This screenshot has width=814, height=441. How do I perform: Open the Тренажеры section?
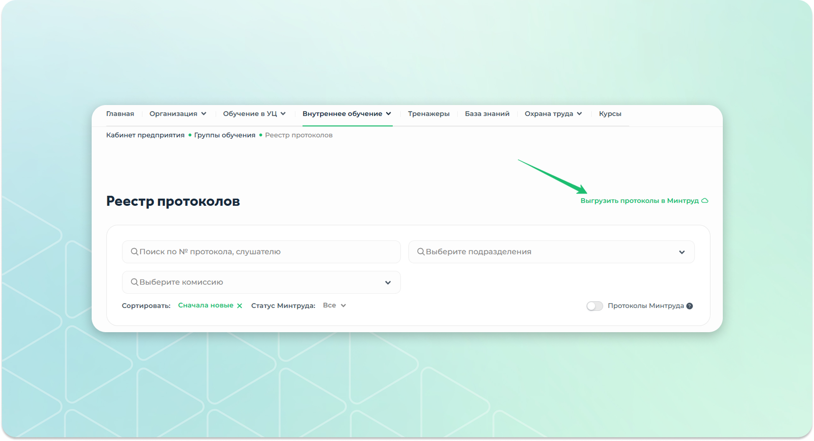pos(428,114)
